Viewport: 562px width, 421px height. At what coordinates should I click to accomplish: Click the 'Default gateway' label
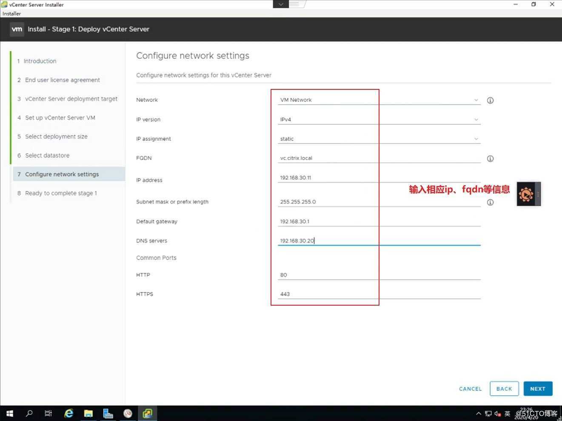(x=157, y=221)
